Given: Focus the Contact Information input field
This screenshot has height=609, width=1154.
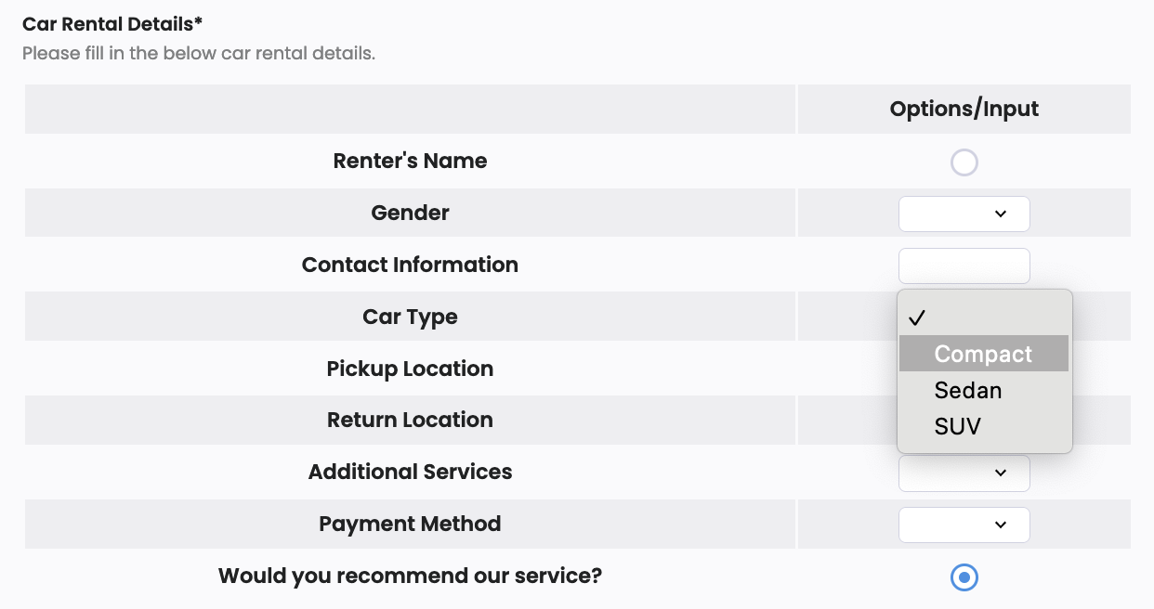Looking at the screenshot, I should pos(964,266).
